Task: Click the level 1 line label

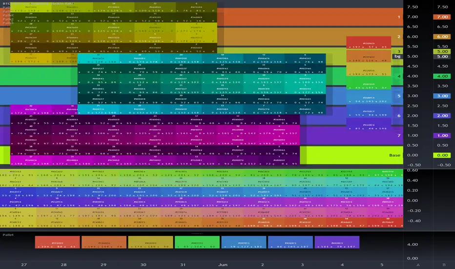Action: (399, 17)
